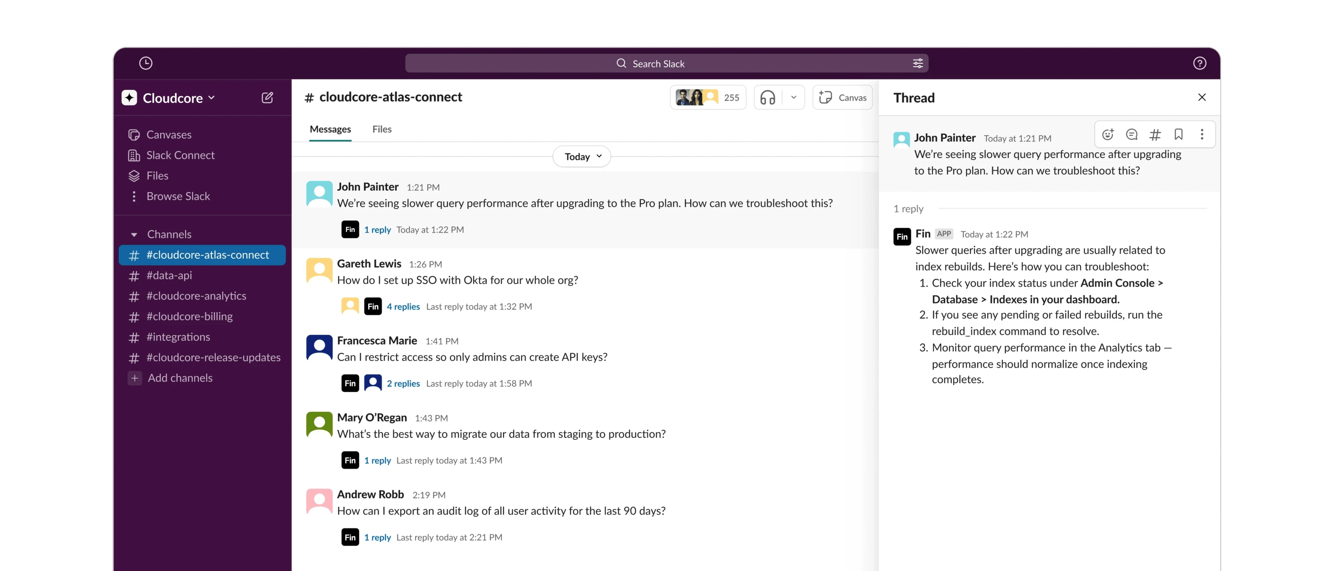This screenshot has height=571, width=1334.
Task: Click Fin avatar under John Painter's message
Action: pos(350,229)
